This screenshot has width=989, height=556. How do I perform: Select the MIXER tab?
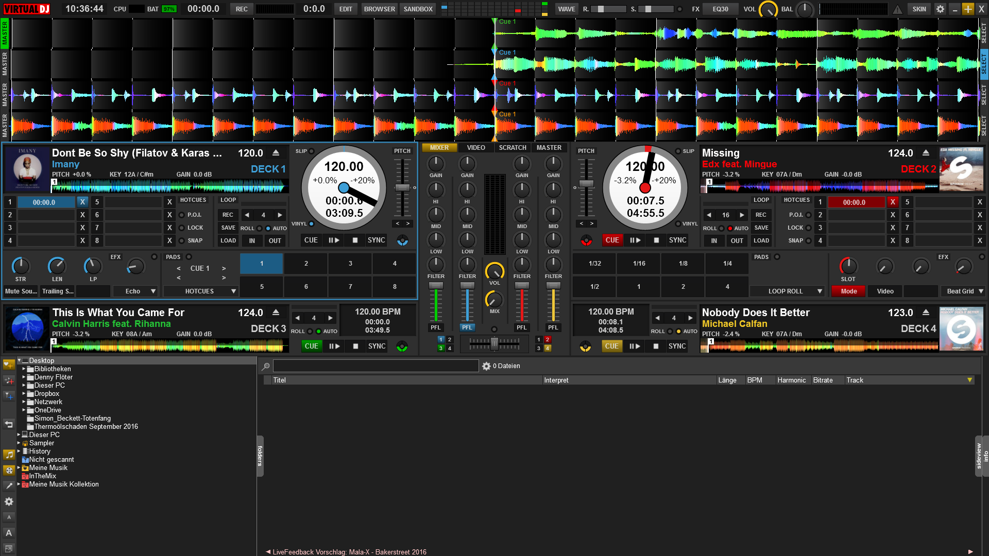[x=439, y=148]
